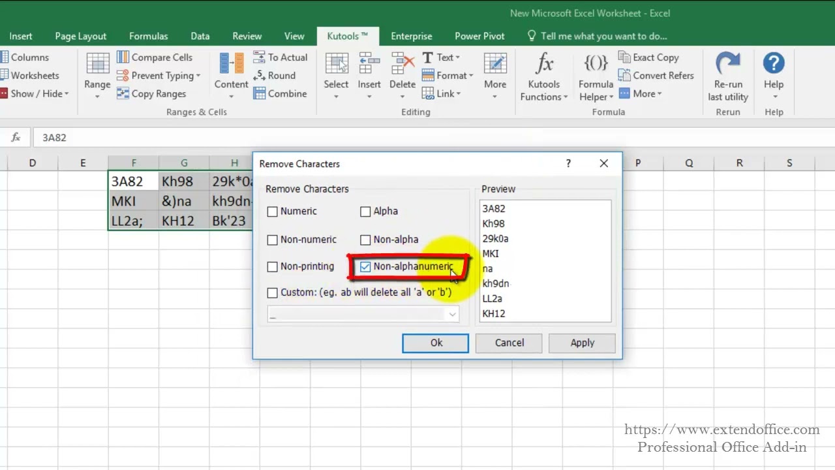This screenshot has width=835, height=470.
Task: Open the Worksheets tool
Action: coord(29,76)
